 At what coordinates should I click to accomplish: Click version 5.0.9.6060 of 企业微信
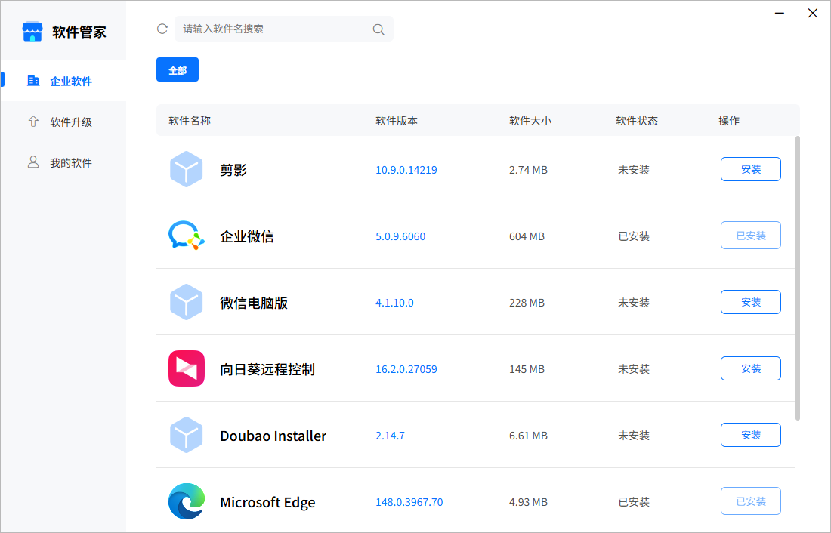click(x=400, y=236)
